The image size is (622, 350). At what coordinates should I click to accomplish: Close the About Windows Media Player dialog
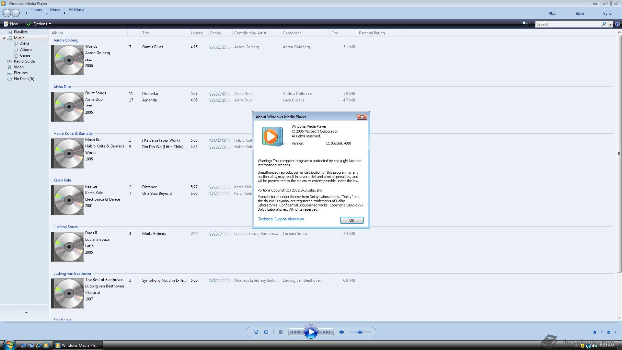[362, 117]
